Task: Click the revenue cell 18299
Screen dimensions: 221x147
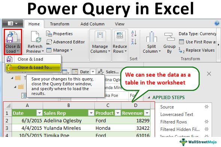Action: tap(136, 121)
